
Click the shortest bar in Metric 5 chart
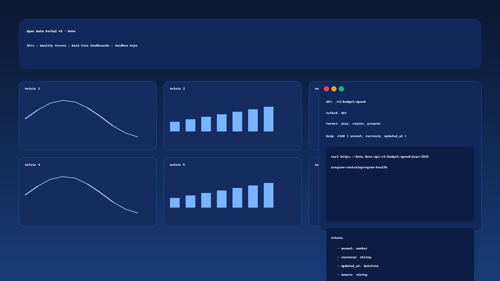click(175, 203)
